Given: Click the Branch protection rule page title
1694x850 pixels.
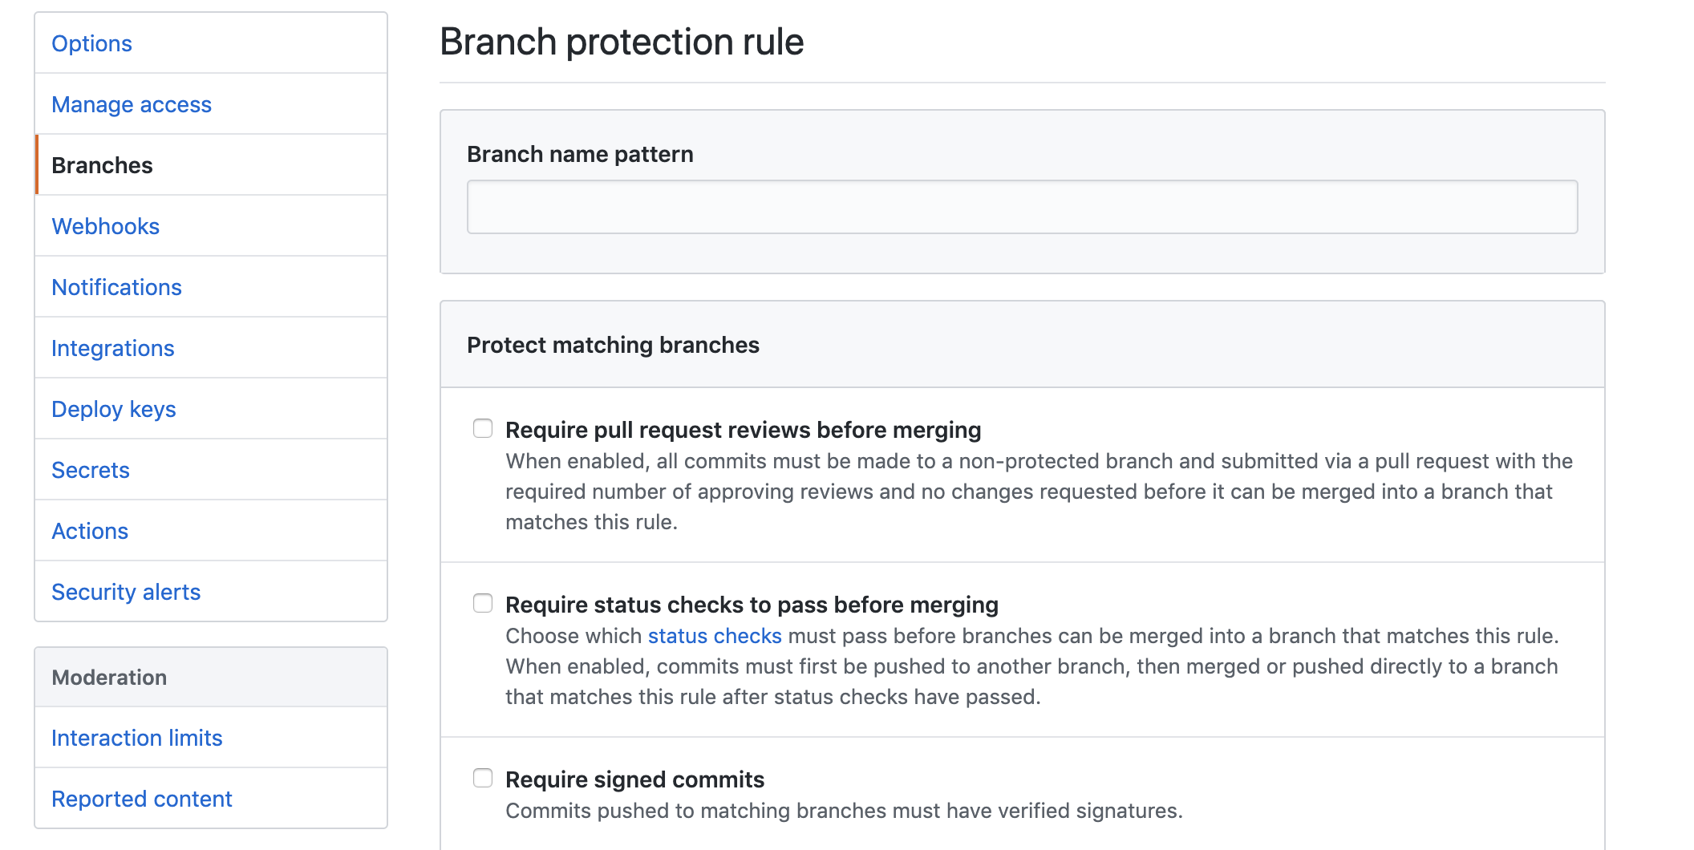Looking at the screenshot, I should pyautogui.click(x=620, y=41).
